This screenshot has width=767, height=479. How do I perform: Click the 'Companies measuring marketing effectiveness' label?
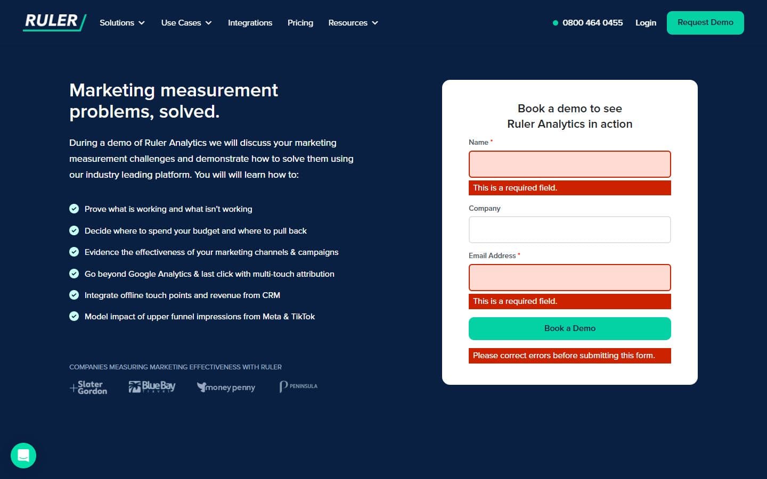click(175, 367)
